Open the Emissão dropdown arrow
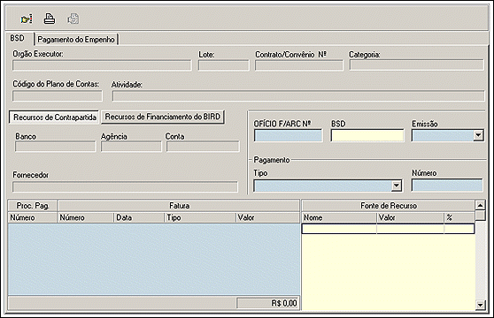 pos(479,136)
